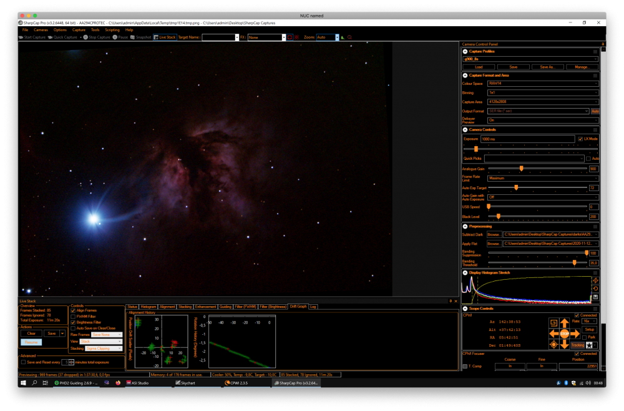Open the Zoom Auto dropdown
This screenshot has width=624, height=411.
pos(328,37)
